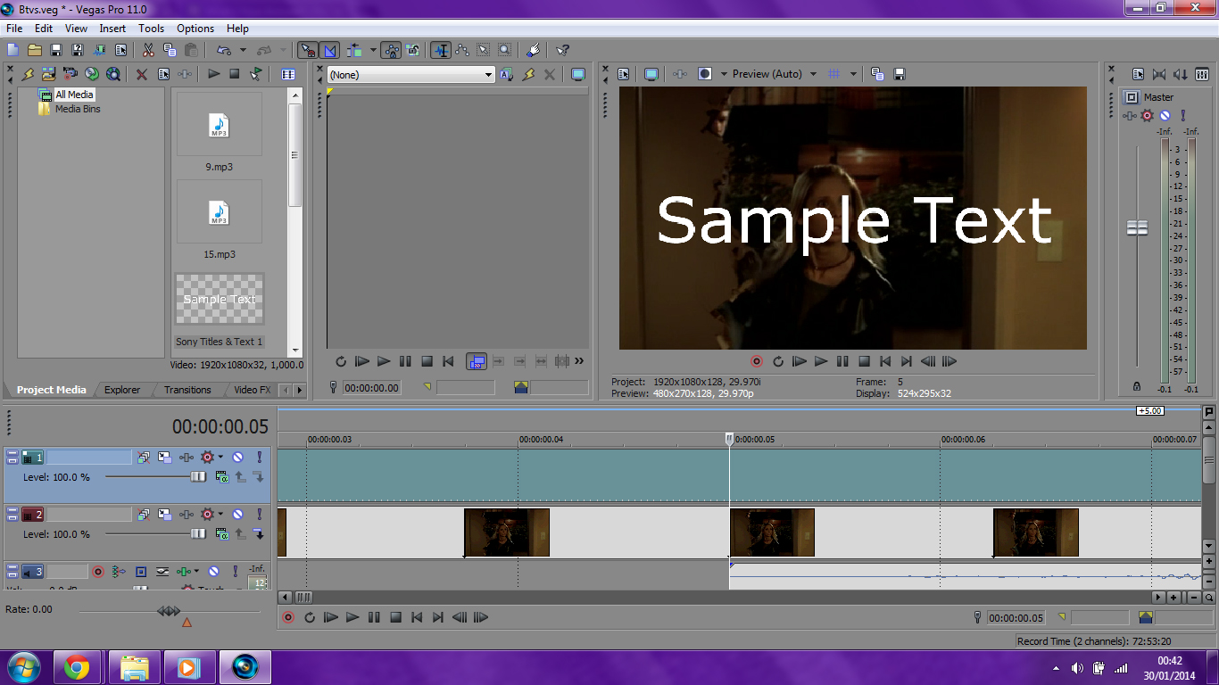Image resolution: width=1219 pixels, height=685 pixels.
Task: Toggle split screen view in Video Preview
Action: [x=705, y=74]
